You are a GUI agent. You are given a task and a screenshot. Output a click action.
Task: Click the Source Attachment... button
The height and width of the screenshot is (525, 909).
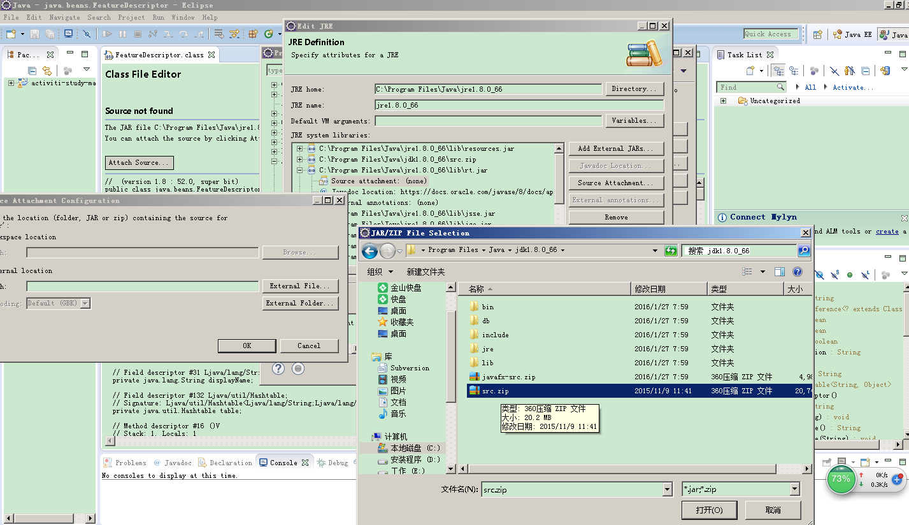pyautogui.click(x=616, y=183)
